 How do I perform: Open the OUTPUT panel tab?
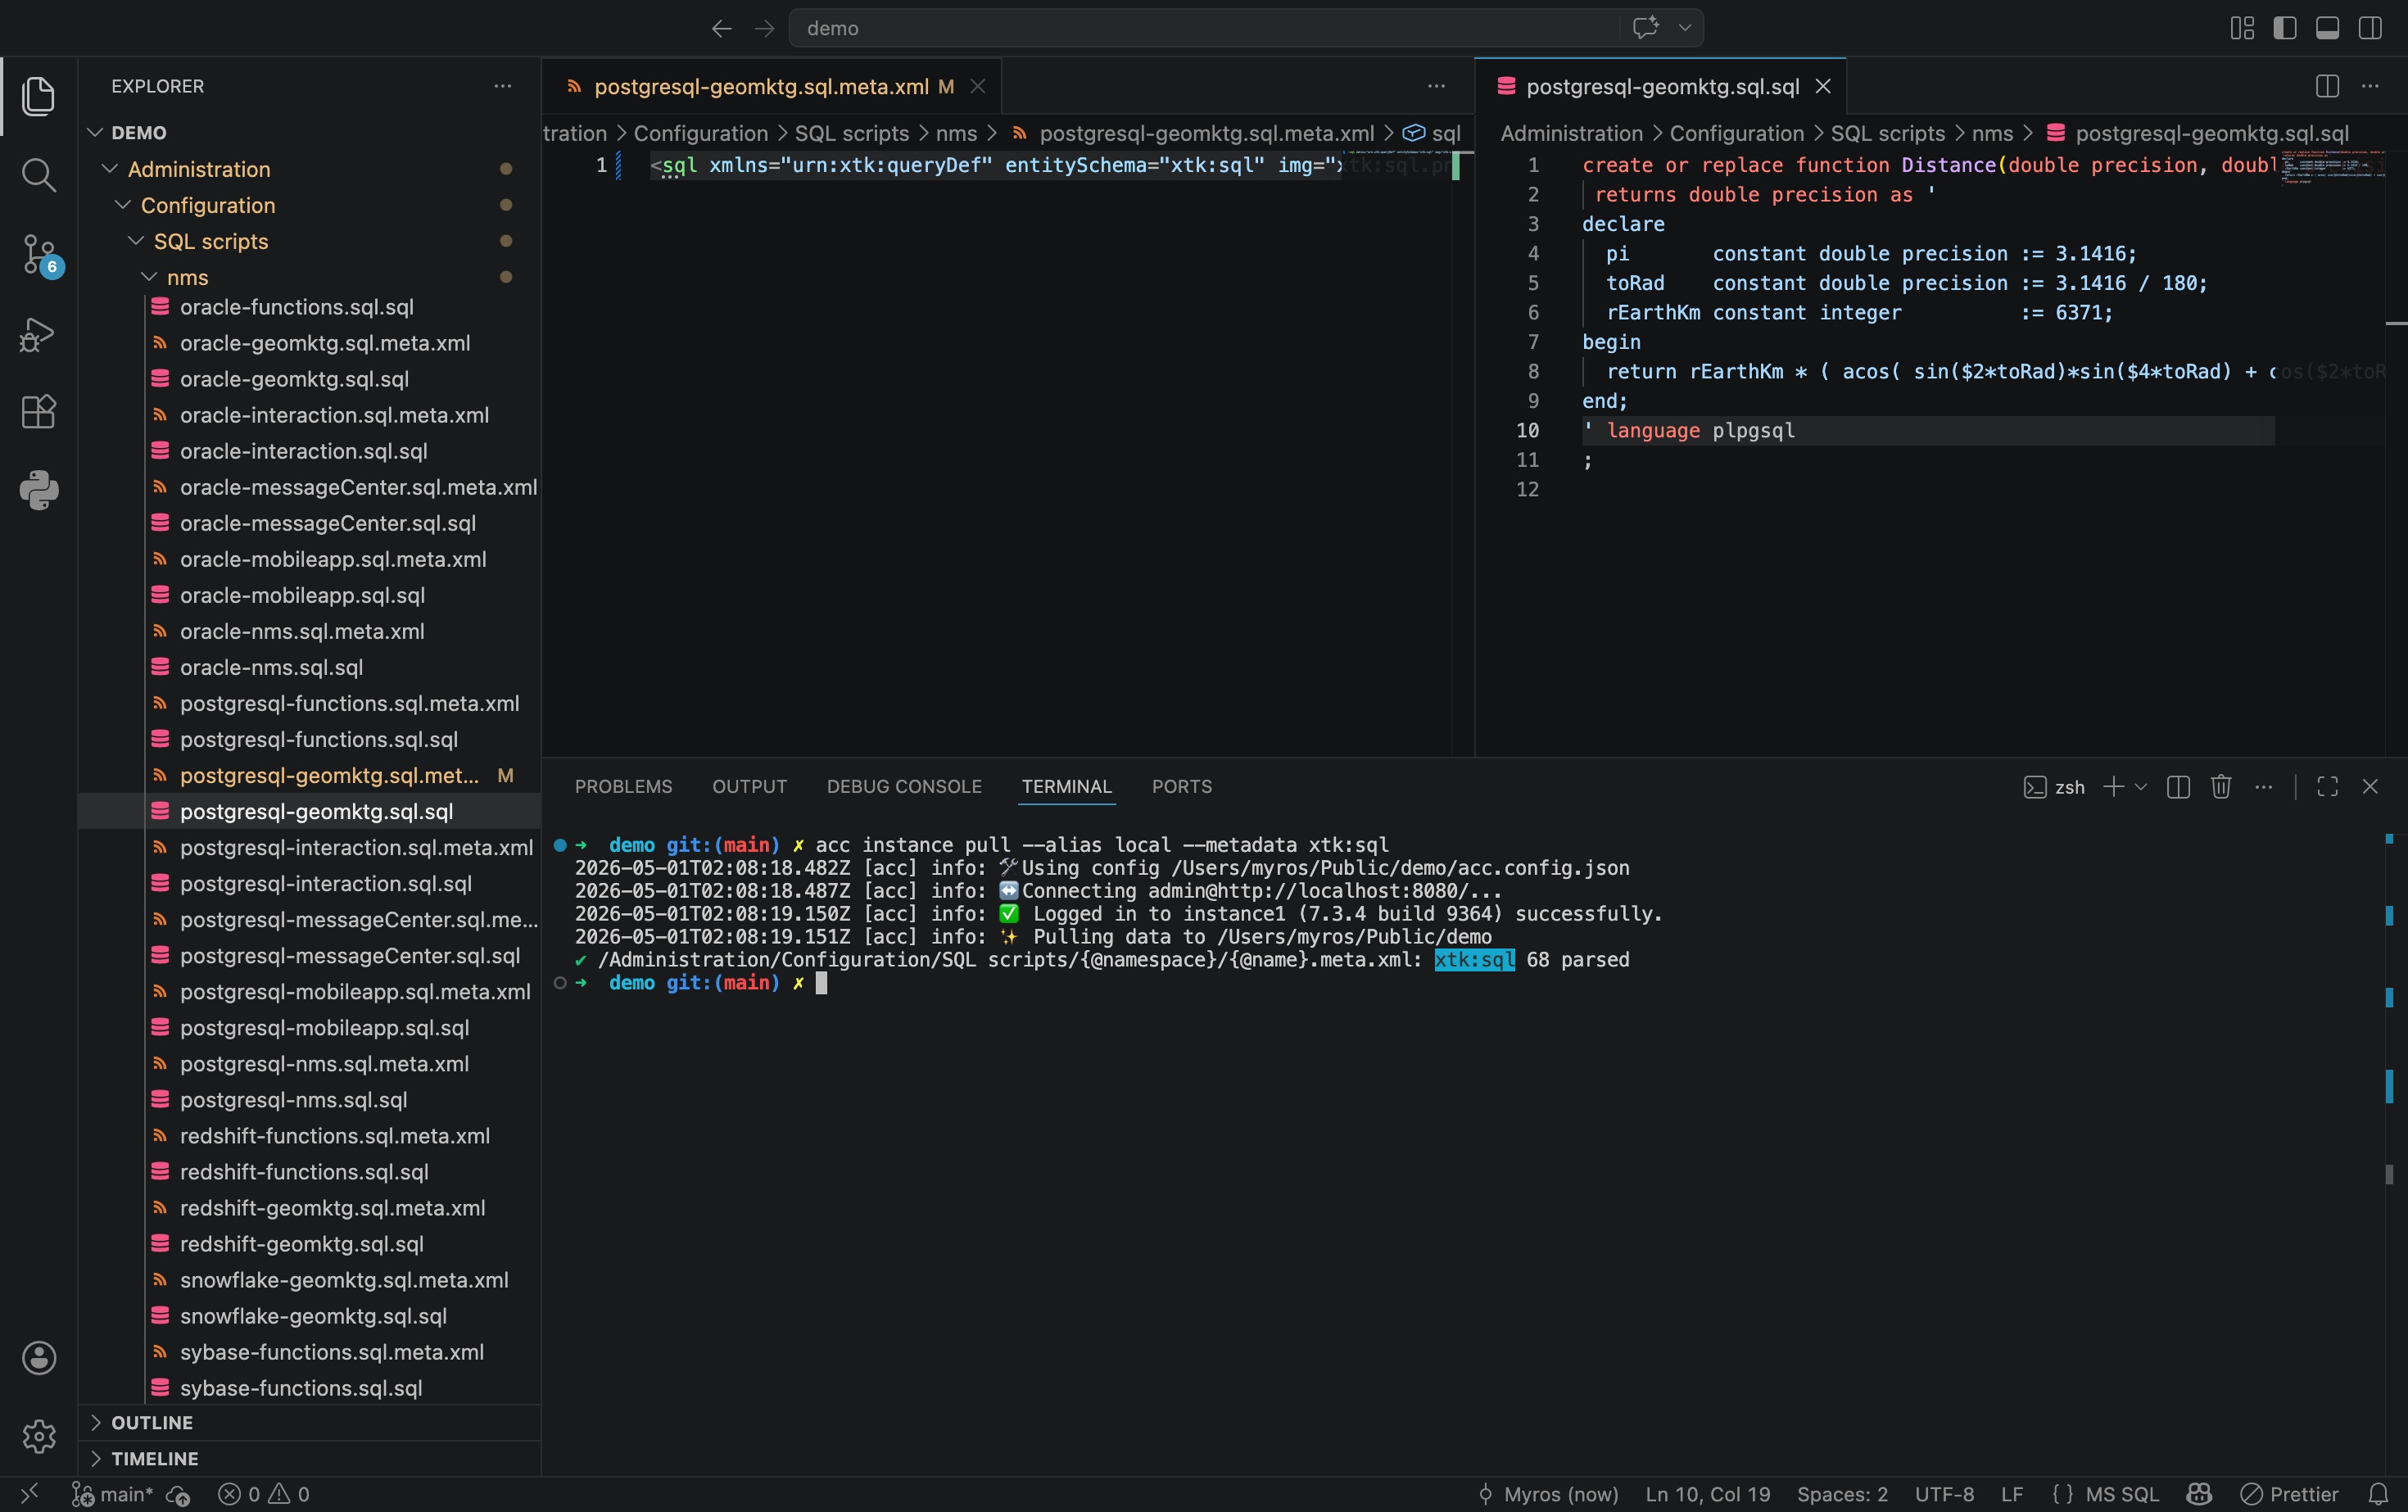tap(749, 787)
